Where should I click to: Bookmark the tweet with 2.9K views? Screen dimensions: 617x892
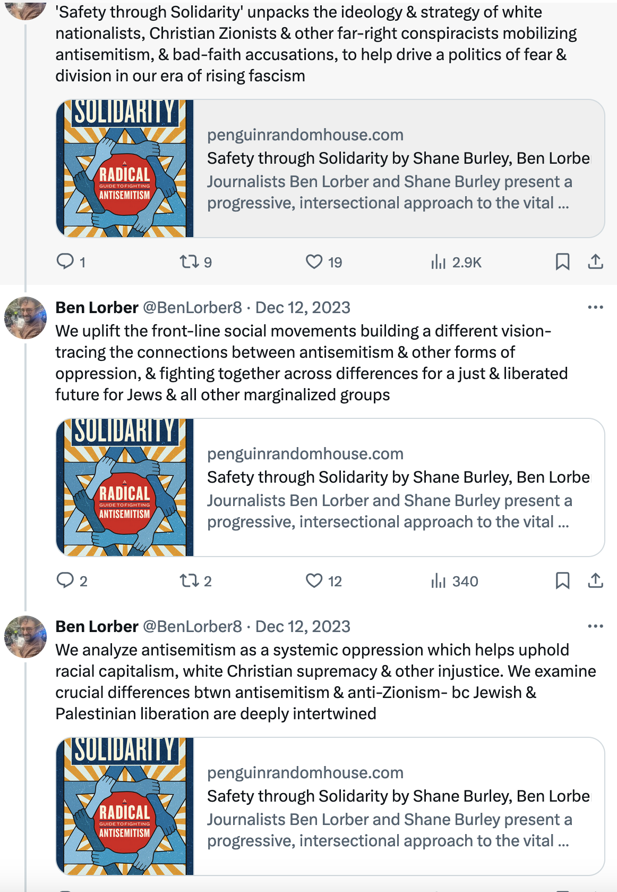(x=562, y=262)
